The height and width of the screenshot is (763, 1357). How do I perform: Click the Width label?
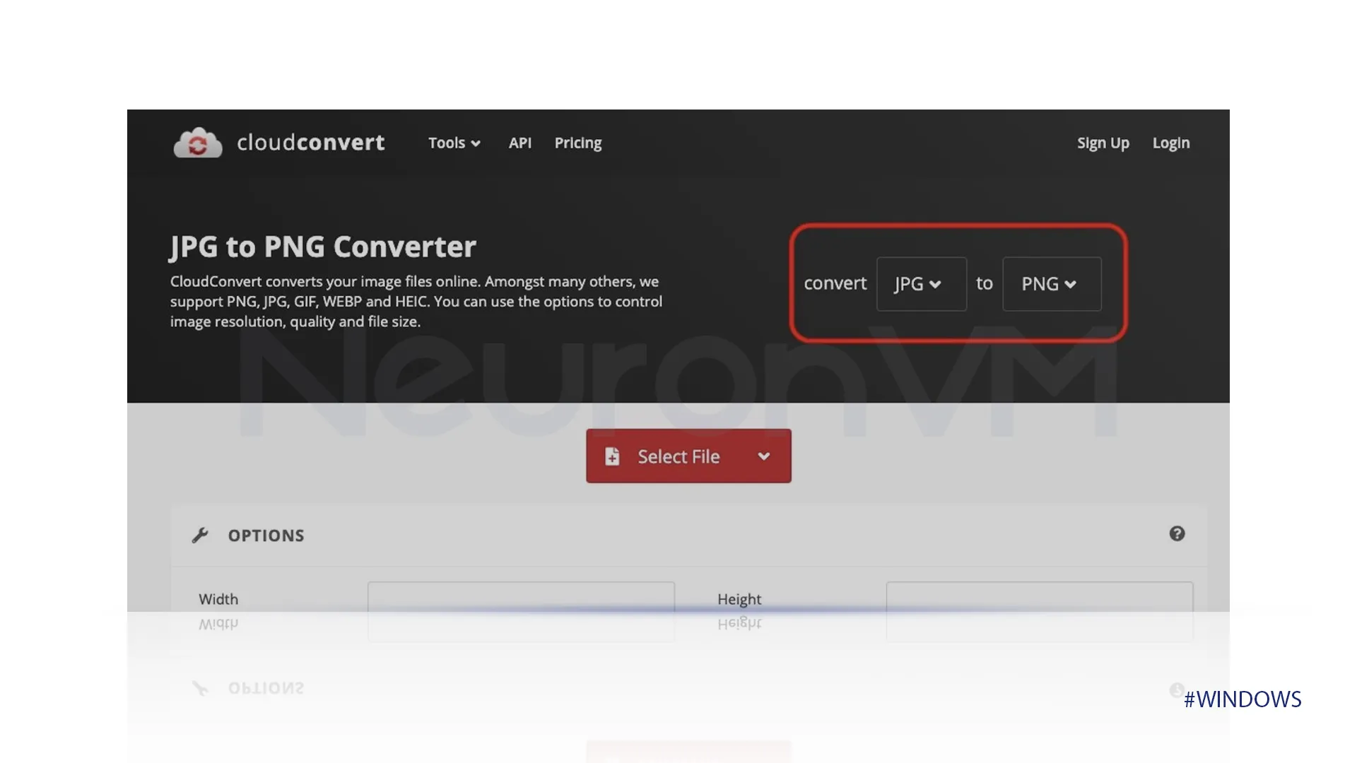218,599
